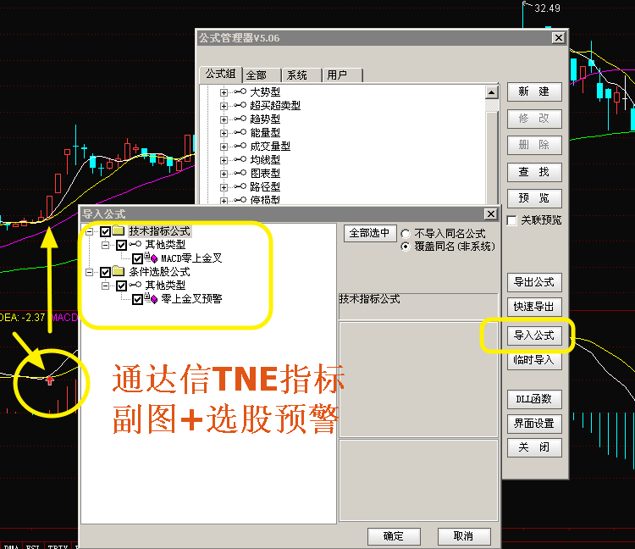The height and width of the screenshot is (549, 635).
Task: Click key icon beside 均线型
Action: [240, 159]
